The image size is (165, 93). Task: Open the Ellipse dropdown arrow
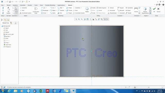click(56, 10)
